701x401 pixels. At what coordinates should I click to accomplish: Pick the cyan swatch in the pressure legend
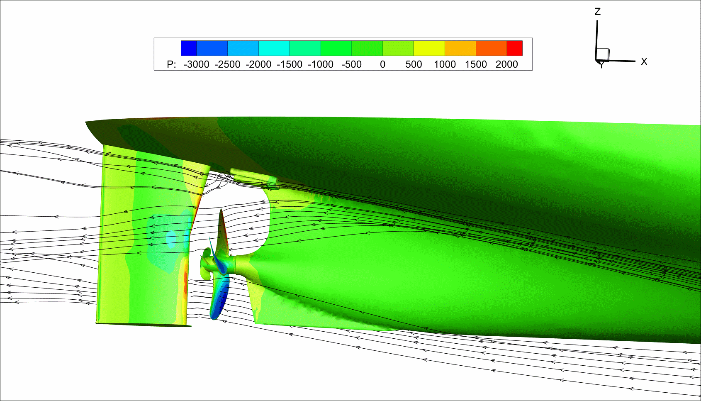tap(274, 48)
